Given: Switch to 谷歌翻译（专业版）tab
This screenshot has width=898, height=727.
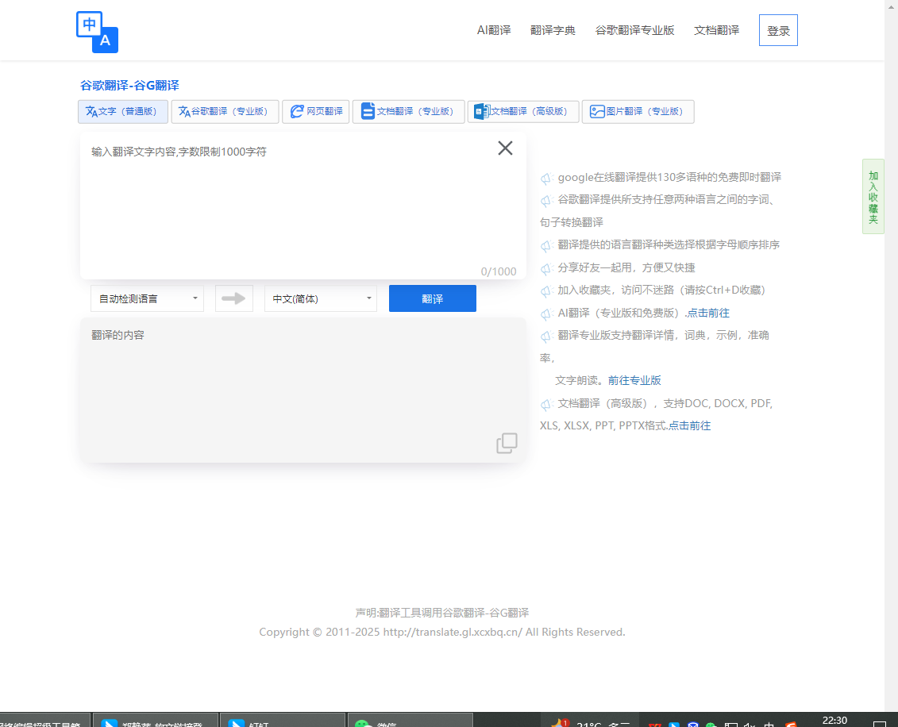Looking at the screenshot, I should coord(225,112).
